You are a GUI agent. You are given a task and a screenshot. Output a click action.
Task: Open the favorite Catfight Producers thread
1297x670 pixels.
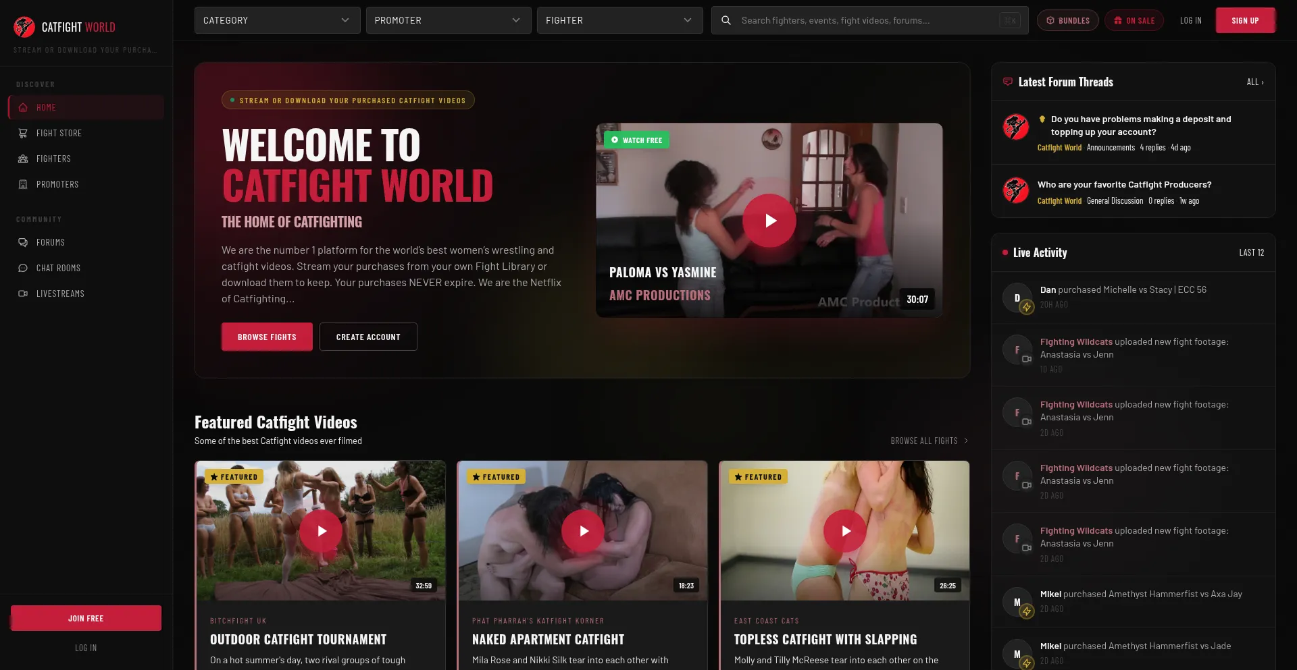coord(1124,185)
